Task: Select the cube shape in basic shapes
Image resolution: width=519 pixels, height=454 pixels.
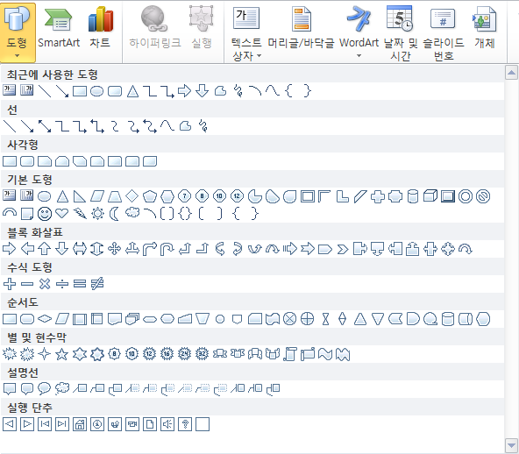Action: (x=430, y=196)
